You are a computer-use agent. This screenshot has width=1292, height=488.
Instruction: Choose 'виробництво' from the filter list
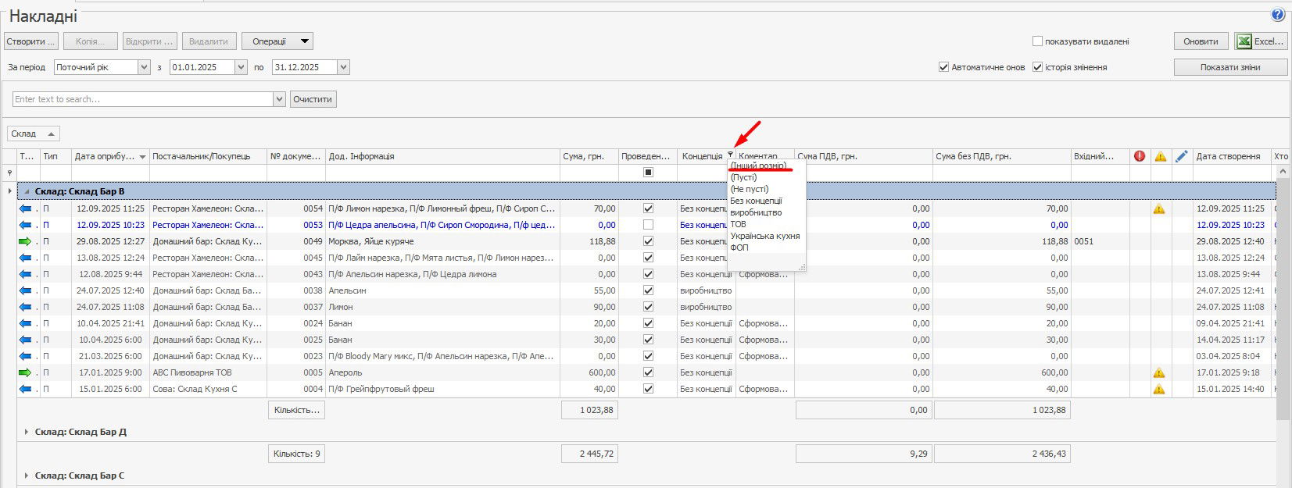click(x=755, y=212)
